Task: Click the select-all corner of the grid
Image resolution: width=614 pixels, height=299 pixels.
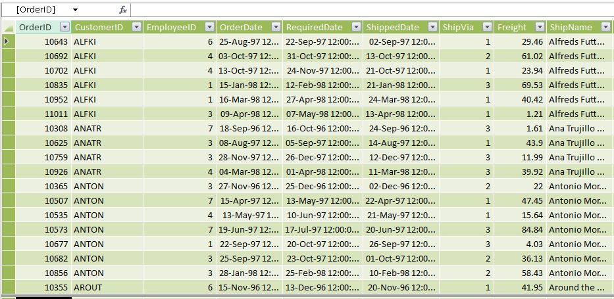Action: [x=8, y=28]
